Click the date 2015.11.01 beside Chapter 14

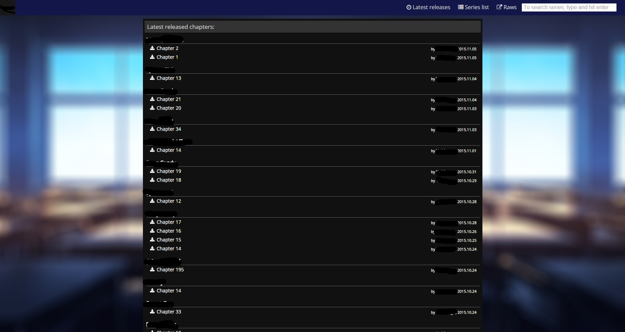467,151
